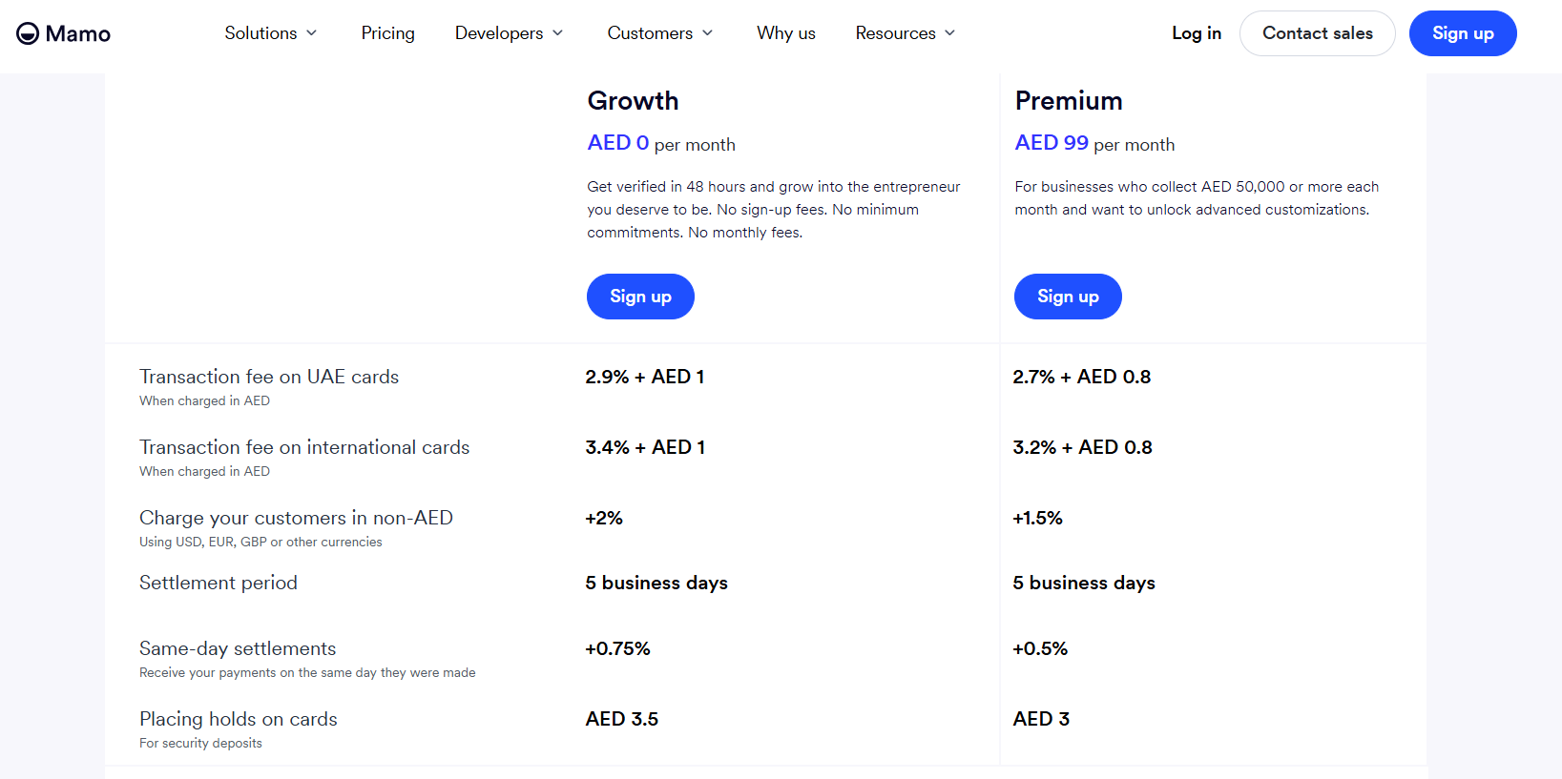Expand the Developers dropdown chevron
The width and height of the screenshot is (1562, 779).
tap(558, 33)
